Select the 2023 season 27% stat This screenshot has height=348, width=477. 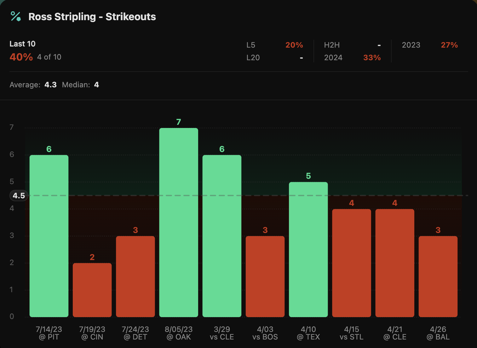(x=429, y=45)
